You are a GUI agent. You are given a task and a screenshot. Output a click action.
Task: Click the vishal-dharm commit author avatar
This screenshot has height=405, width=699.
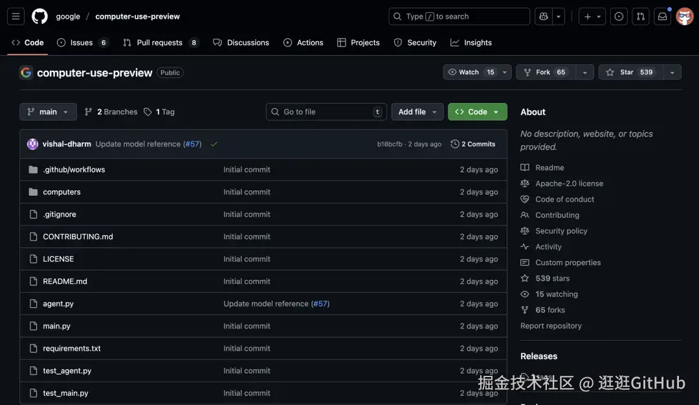point(32,144)
